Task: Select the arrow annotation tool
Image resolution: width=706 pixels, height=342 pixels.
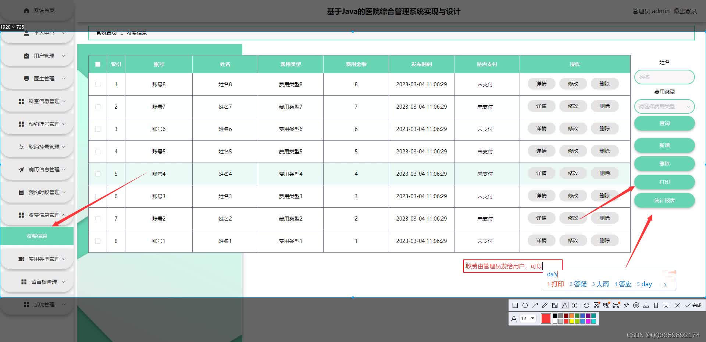Action: [x=535, y=305]
